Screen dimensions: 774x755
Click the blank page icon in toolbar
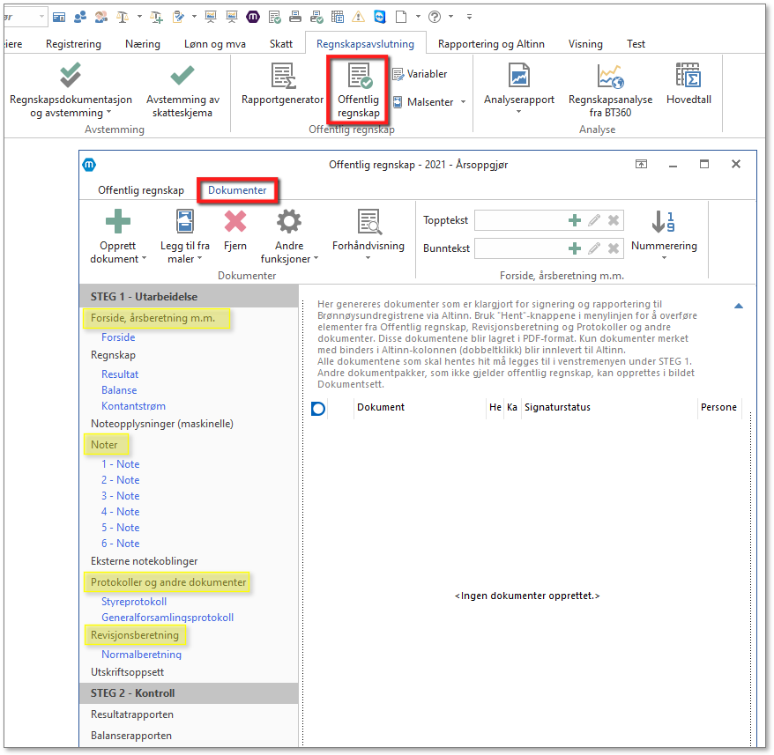(x=401, y=18)
